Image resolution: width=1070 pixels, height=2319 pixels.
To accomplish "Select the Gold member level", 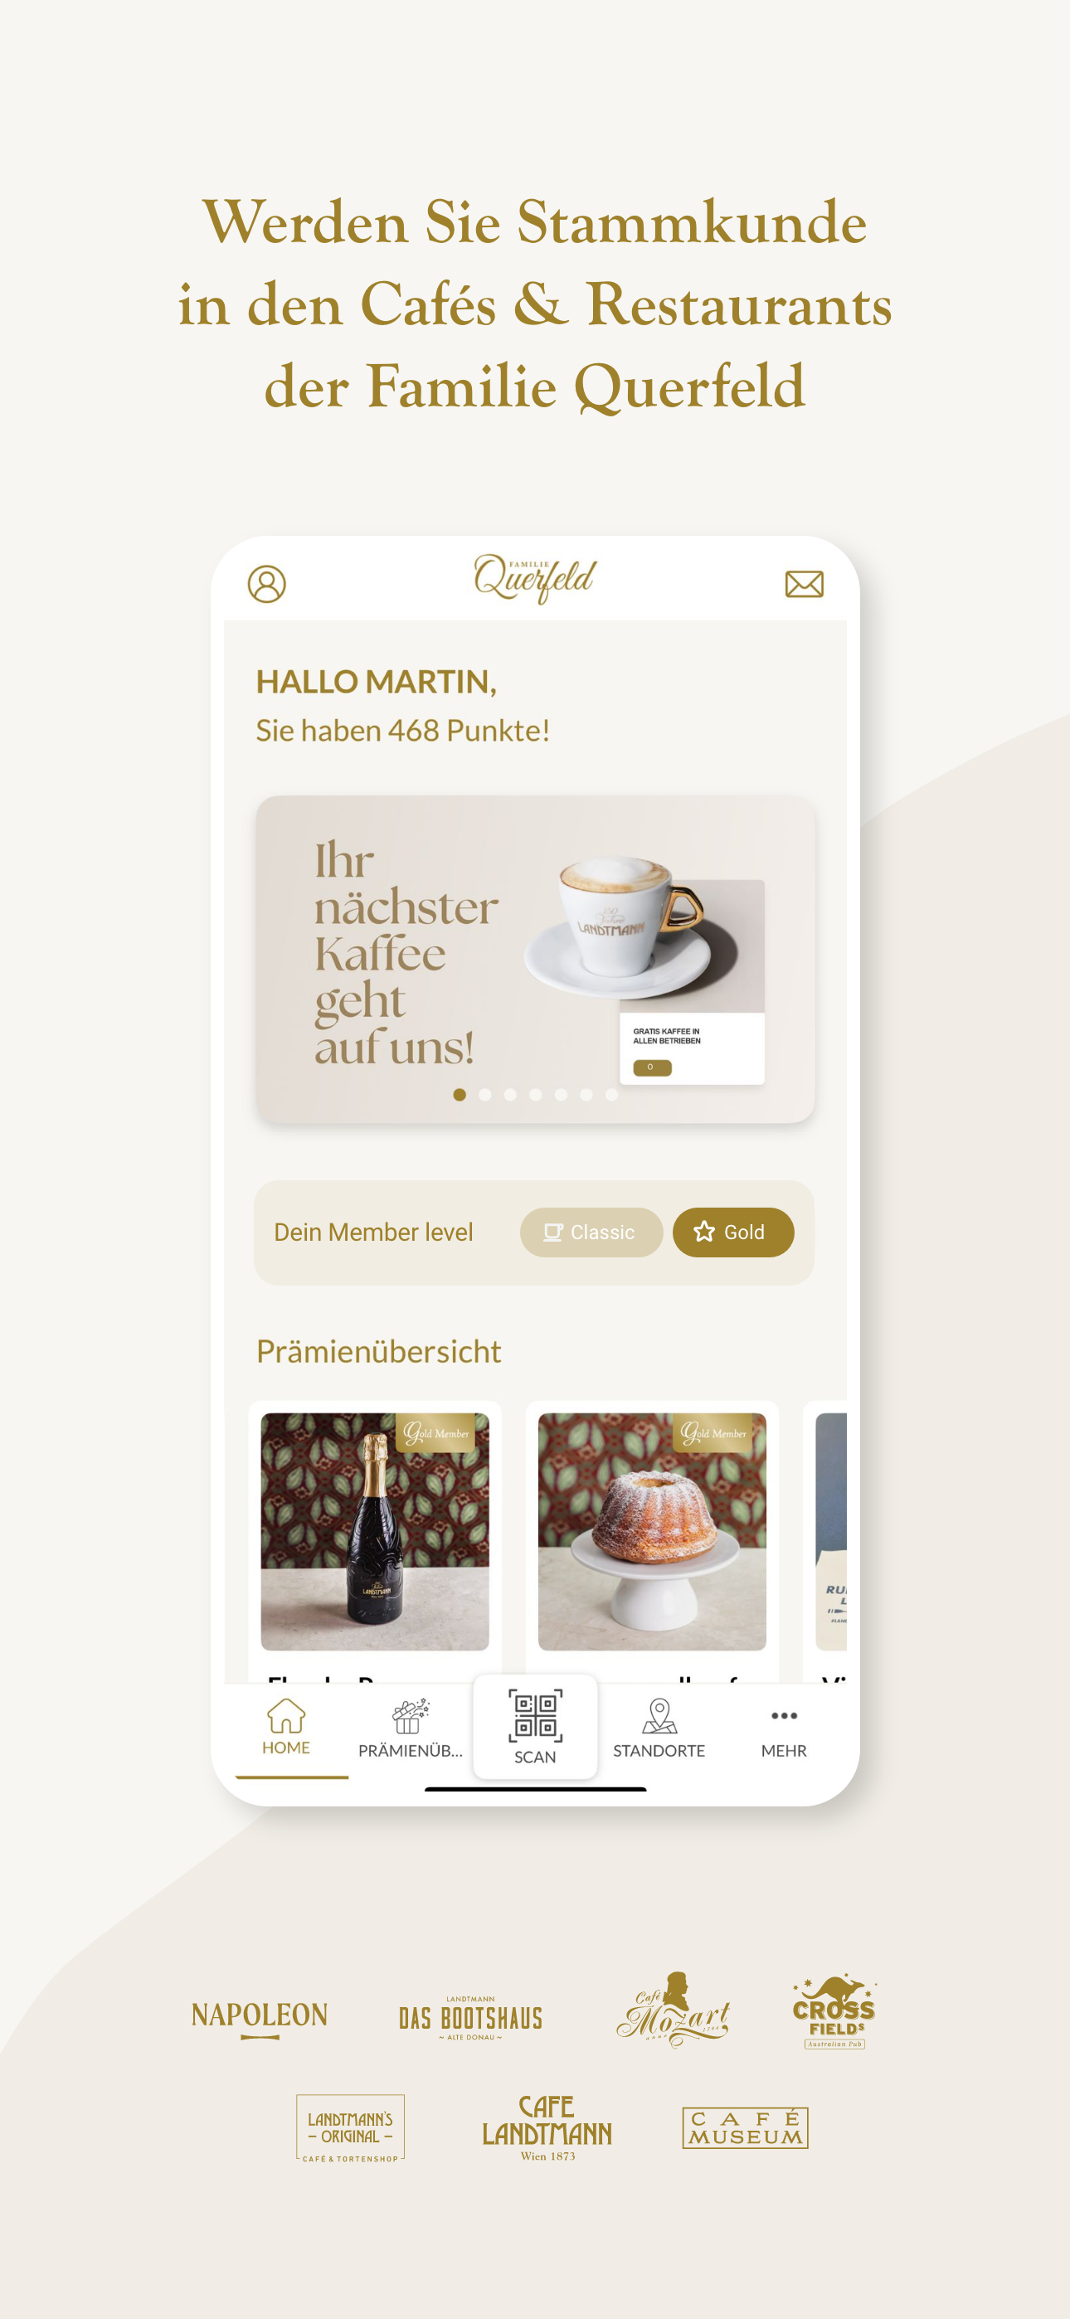I will coord(733,1232).
